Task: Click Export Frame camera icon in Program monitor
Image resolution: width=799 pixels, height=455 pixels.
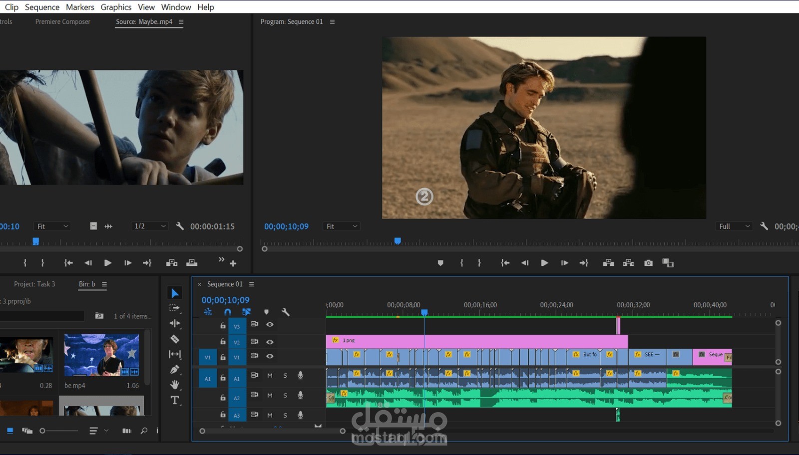Action: click(x=648, y=263)
